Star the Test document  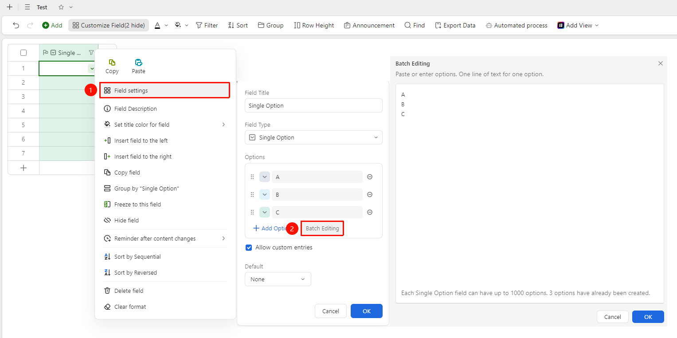pyautogui.click(x=61, y=7)
